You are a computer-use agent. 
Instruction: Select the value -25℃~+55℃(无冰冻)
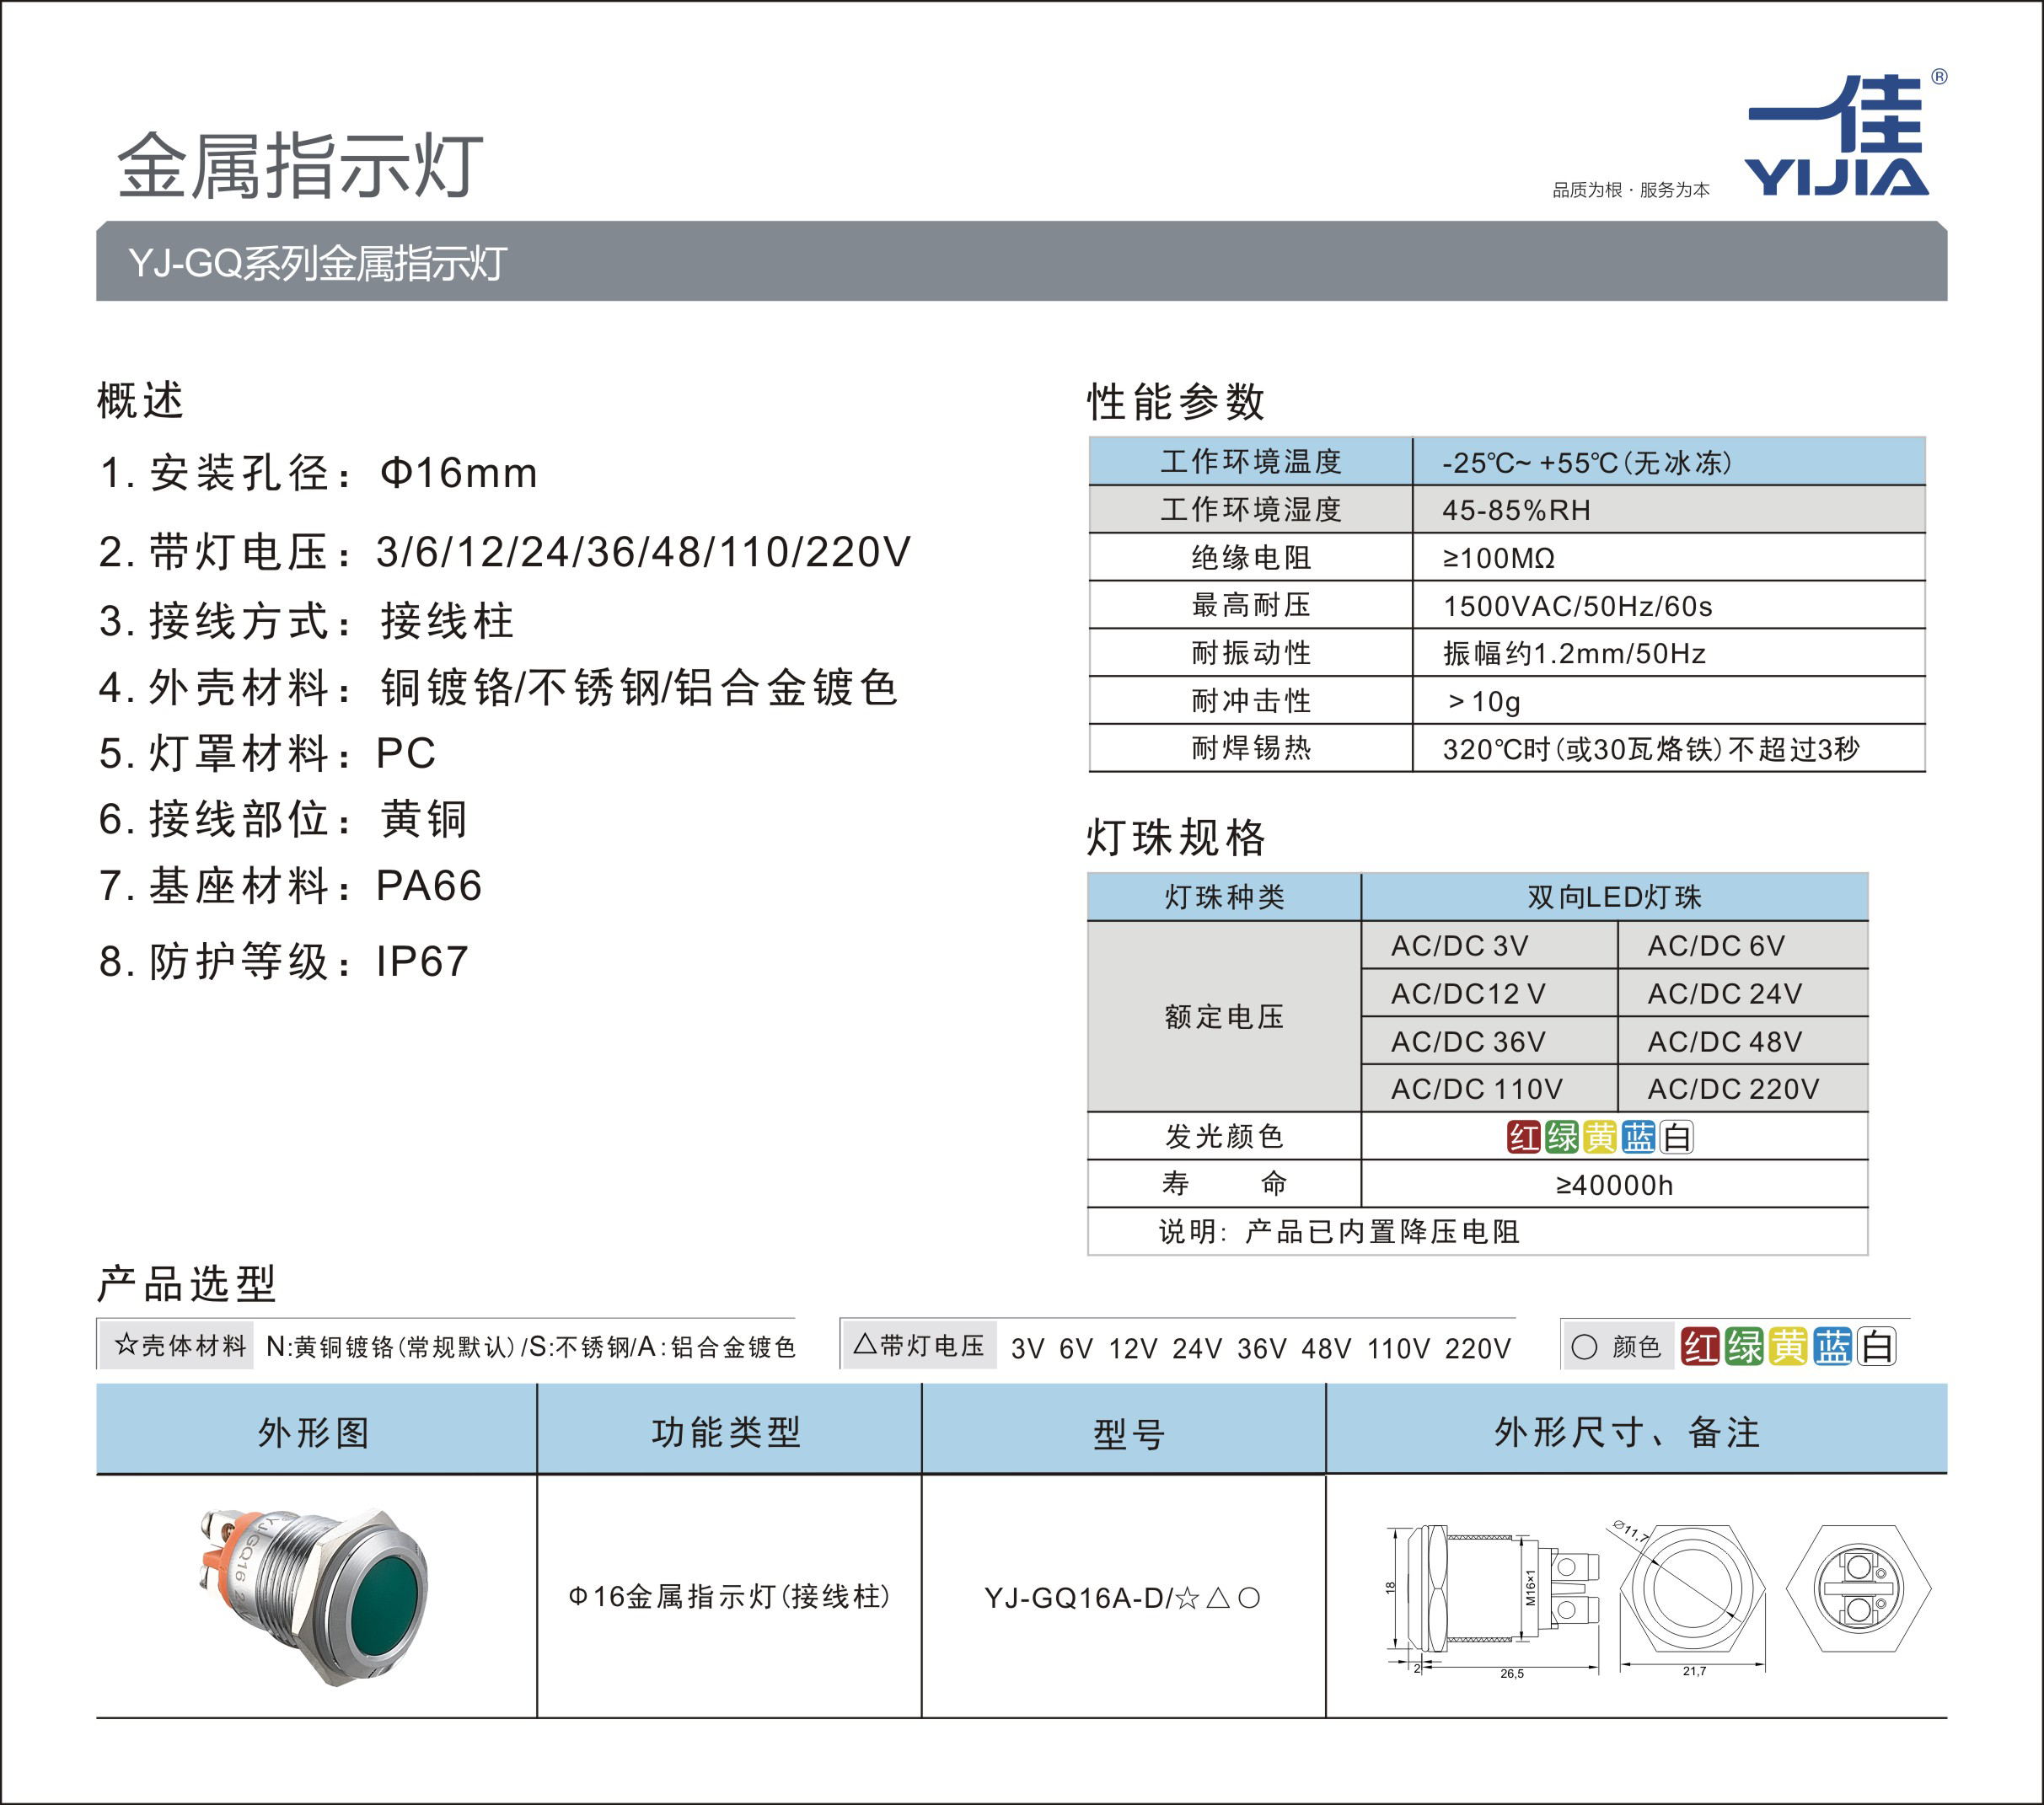(1587, 463)
